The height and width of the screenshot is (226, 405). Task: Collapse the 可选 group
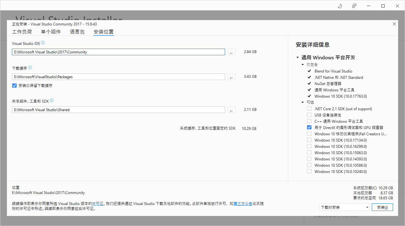[303, 102]
